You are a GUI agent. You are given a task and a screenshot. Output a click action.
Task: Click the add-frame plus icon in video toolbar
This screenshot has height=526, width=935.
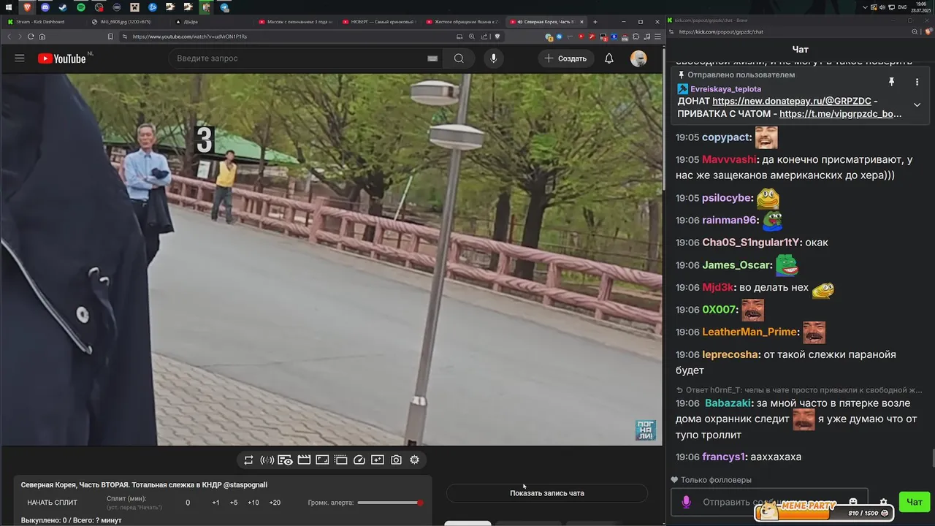click(378, 460)
